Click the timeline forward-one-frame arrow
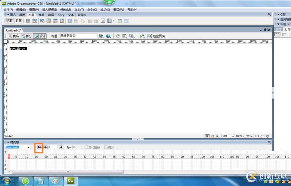The height and width of the screenshot is (186, 291). [61, 147]
